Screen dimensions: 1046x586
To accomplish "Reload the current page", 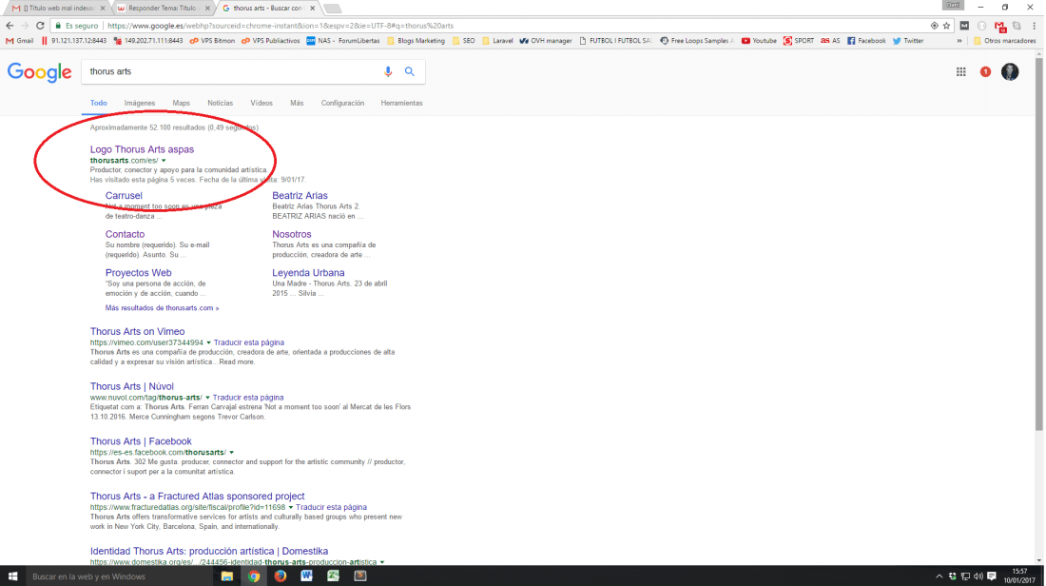I will coord(40,26).
